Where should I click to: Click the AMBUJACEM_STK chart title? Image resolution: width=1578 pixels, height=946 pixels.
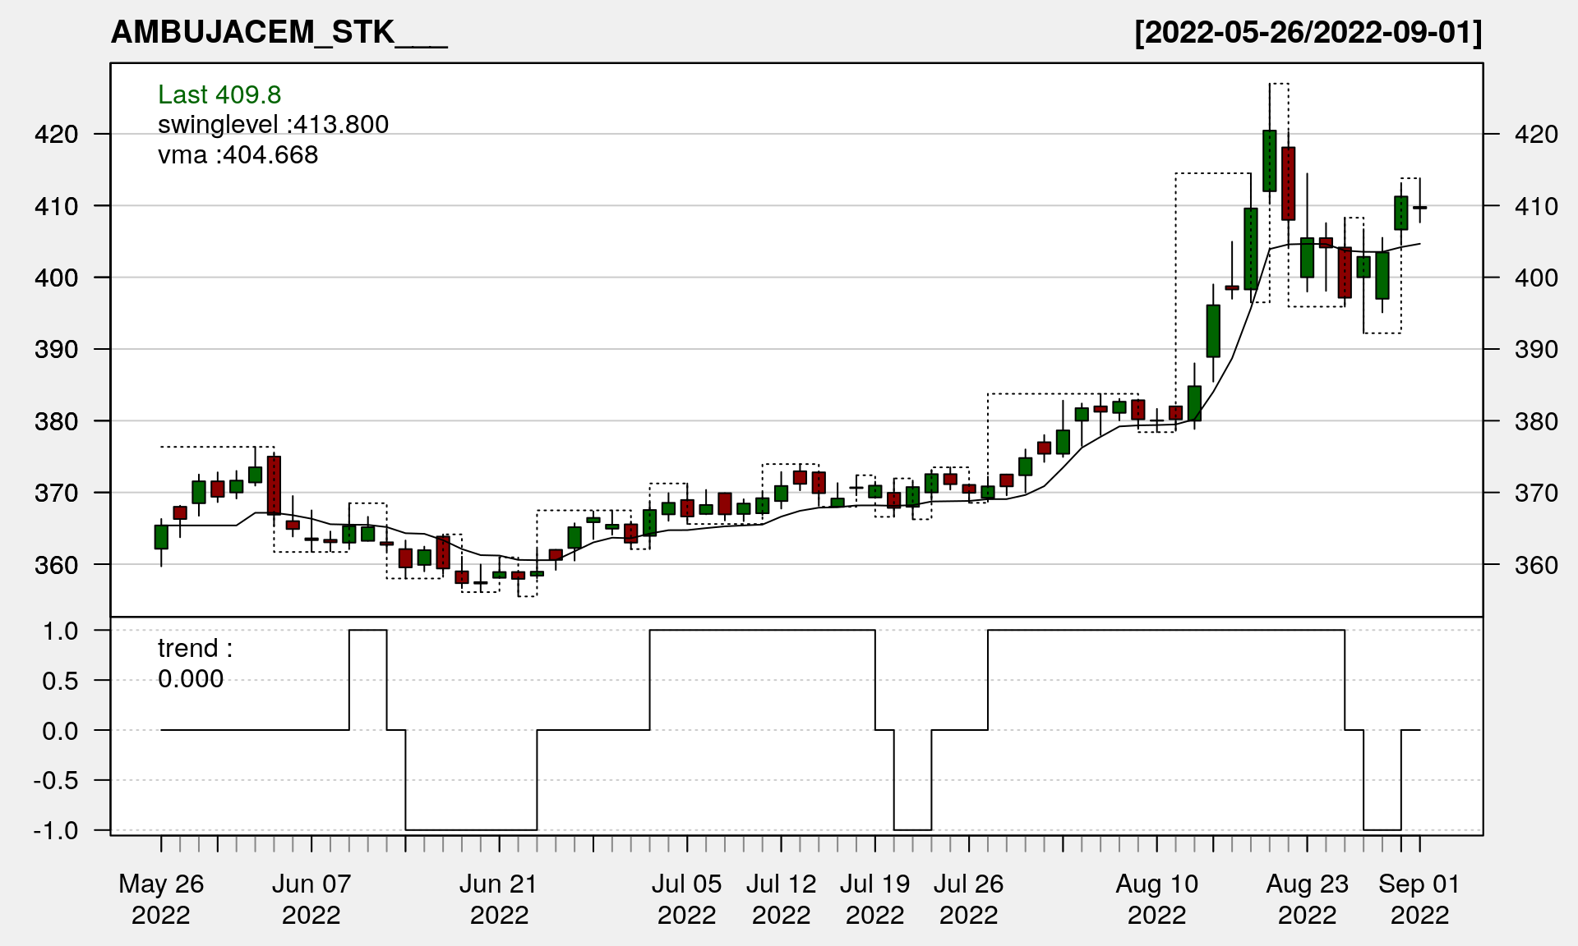(x=279, y=32)
